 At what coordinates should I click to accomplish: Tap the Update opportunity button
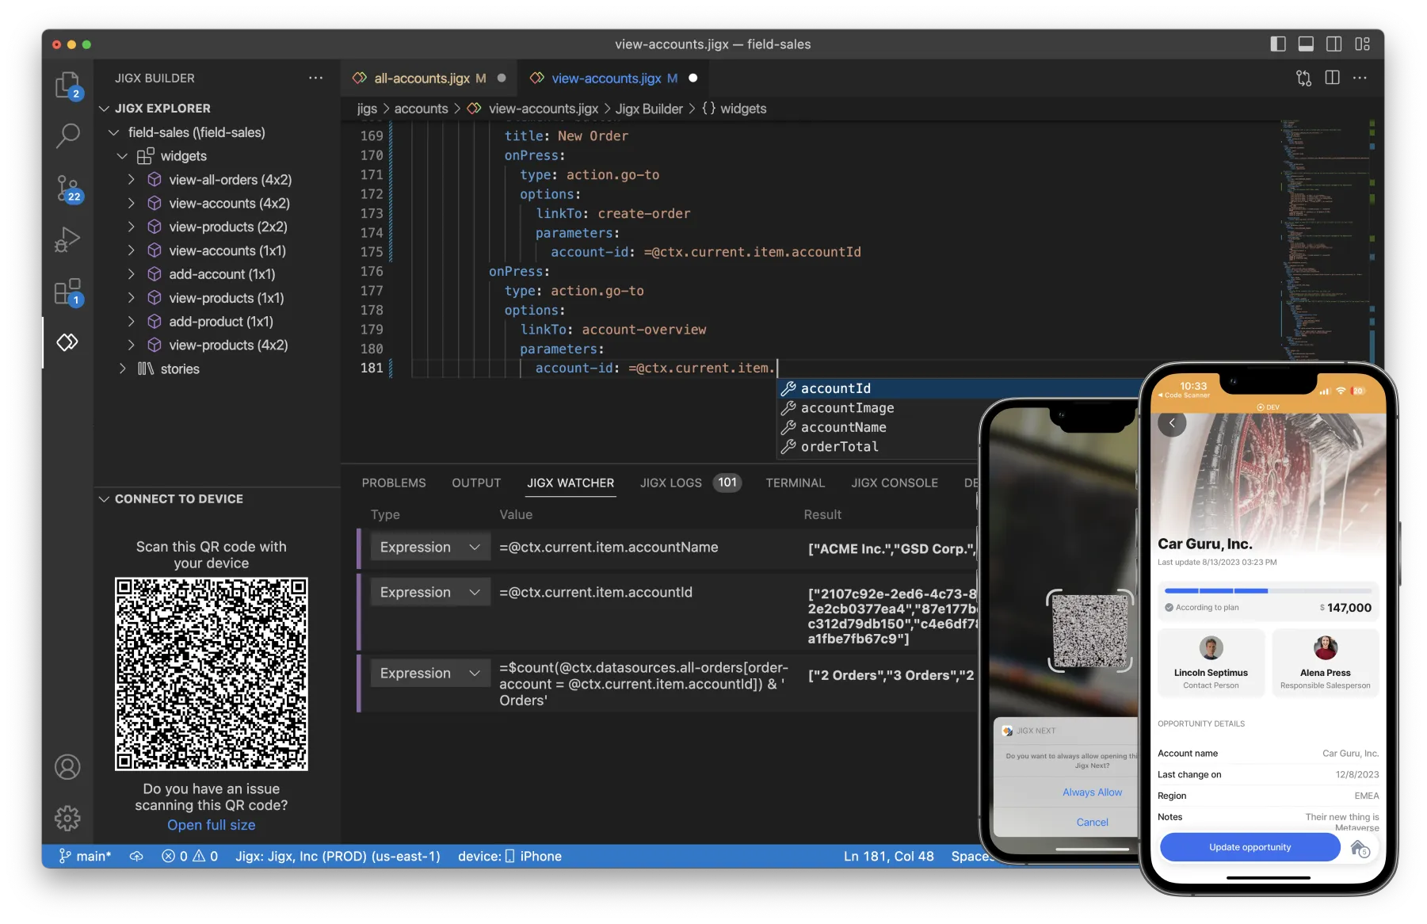point(1250,847)
